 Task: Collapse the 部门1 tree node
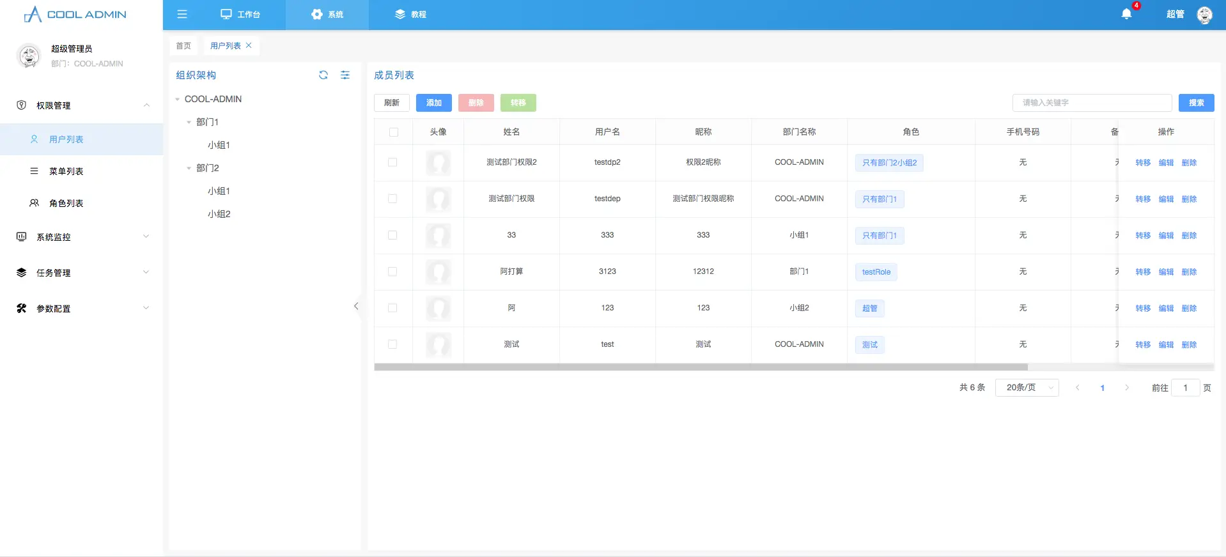(x=189, y=122)
